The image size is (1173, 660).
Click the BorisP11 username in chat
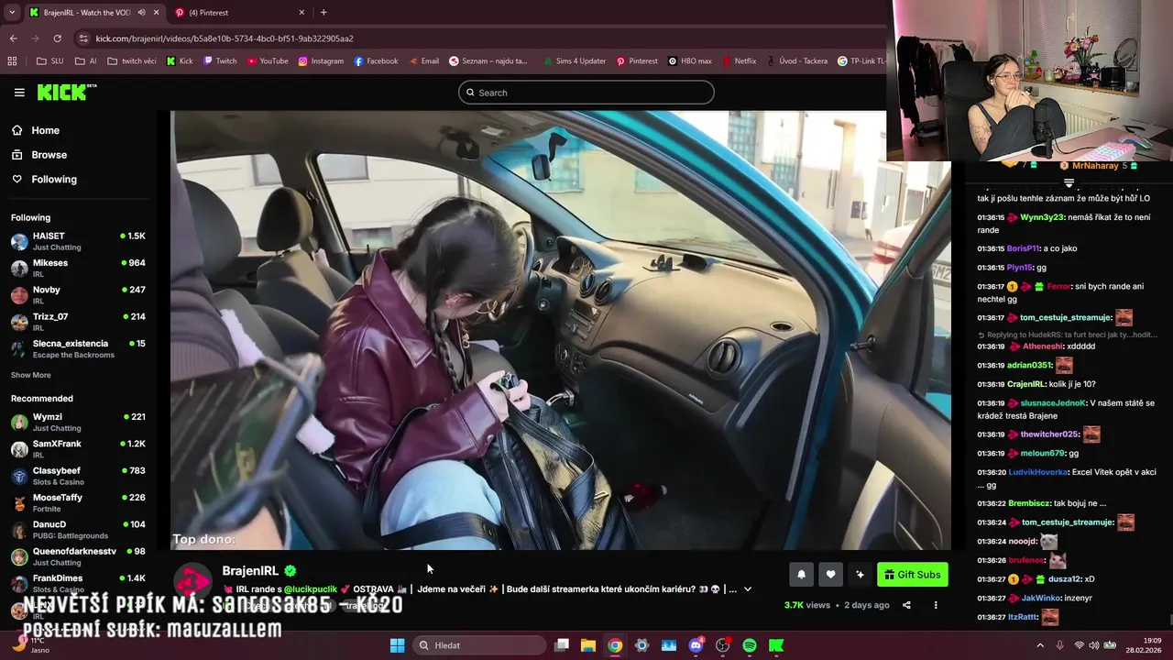point(1024,248)
